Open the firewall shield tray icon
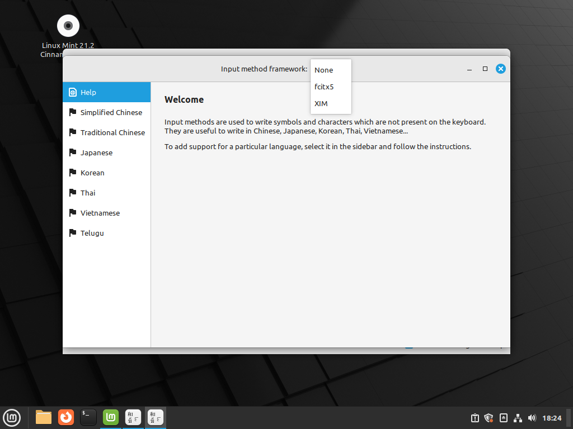This screenshot has width=573, height=429. tap(489, 417)
